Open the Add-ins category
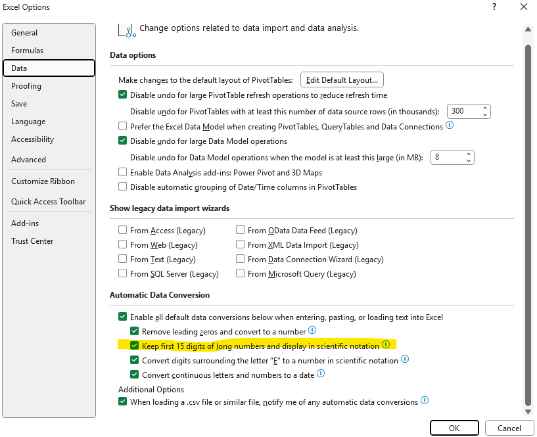Viewport: 537px width, 437px height. pos(49,223)
